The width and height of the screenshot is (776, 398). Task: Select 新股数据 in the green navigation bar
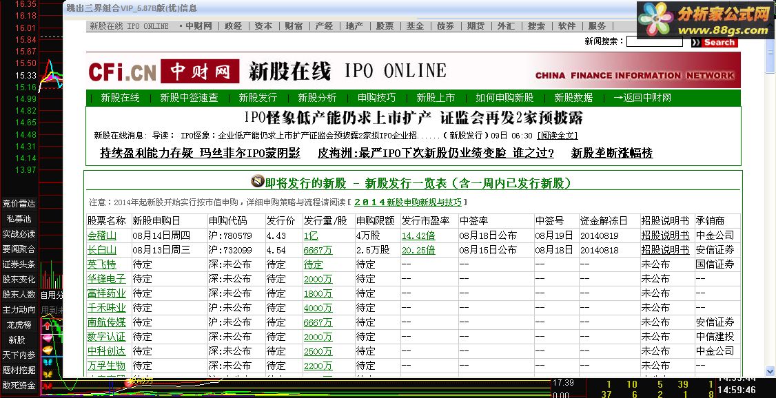click(x=573, y=98)
